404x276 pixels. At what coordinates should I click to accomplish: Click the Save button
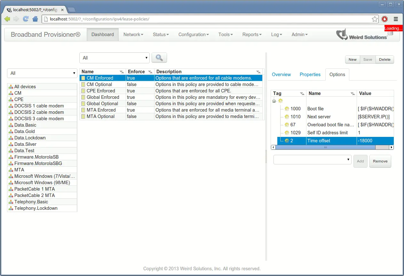(368, 59)
